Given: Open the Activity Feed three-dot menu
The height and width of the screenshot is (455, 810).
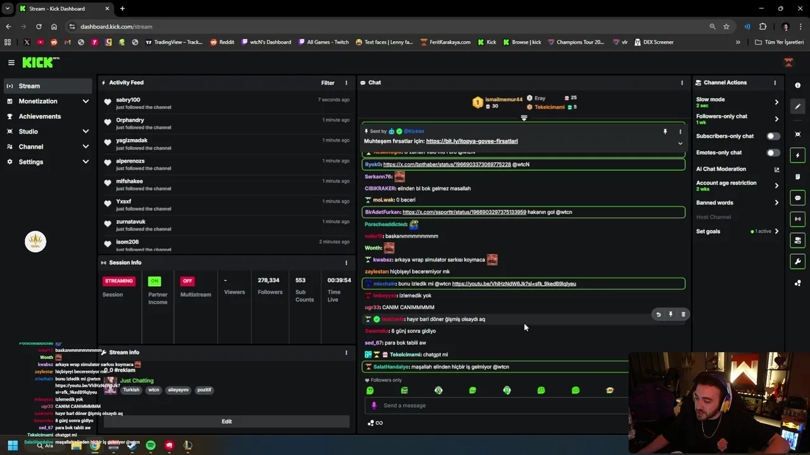Looking at the screenshot, I should coord(346,83).
